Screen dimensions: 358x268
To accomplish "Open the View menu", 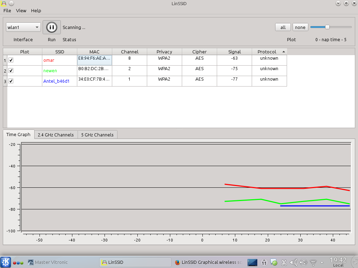I will tap(21, 10).
